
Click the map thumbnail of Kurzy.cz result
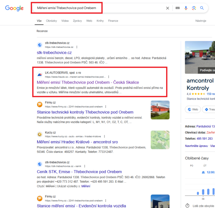tap(160, 140)
